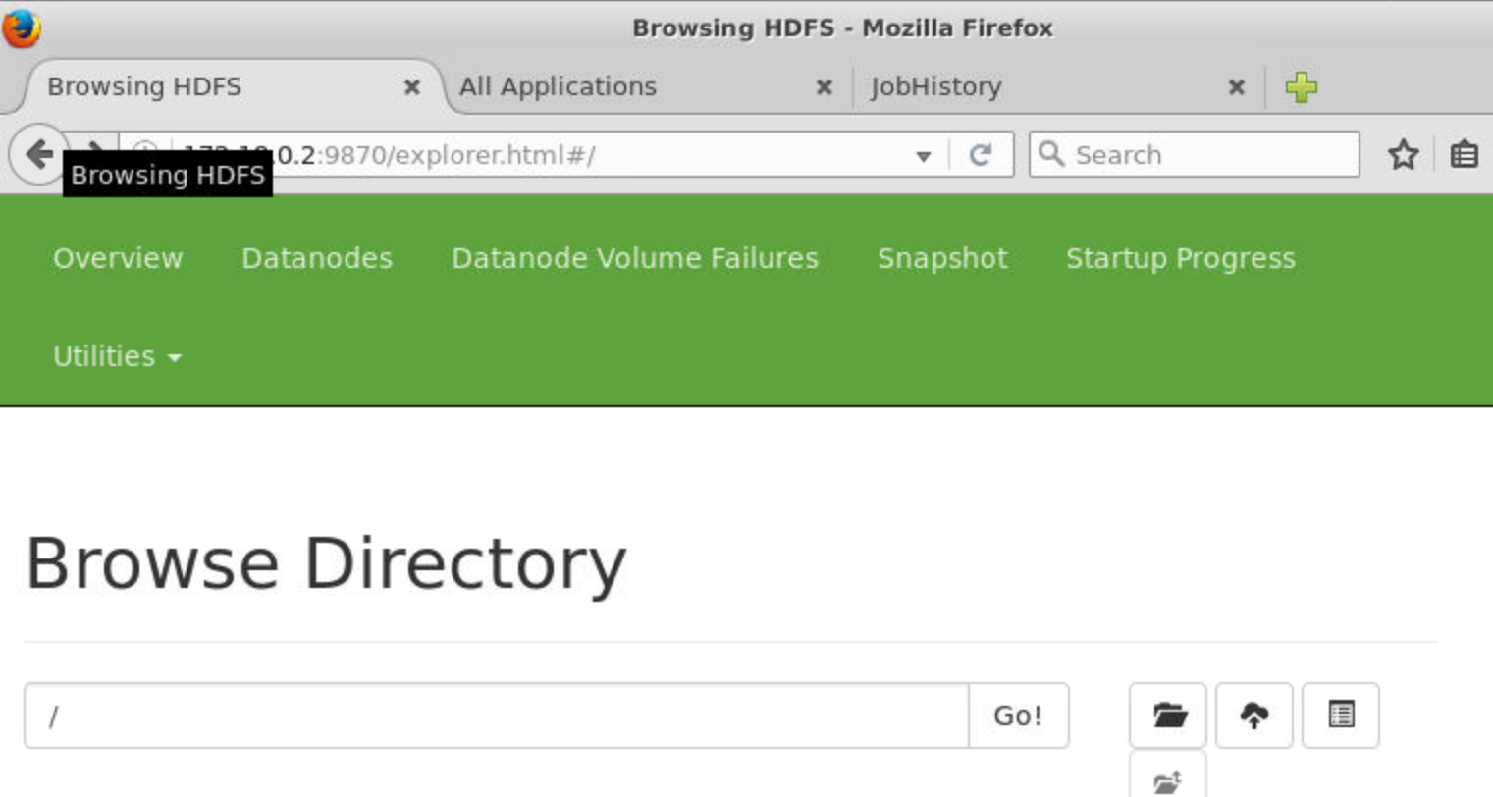The image size is (1493, 797).
Task: Click the Firefox logo icon
Action: tap(21, 27)
